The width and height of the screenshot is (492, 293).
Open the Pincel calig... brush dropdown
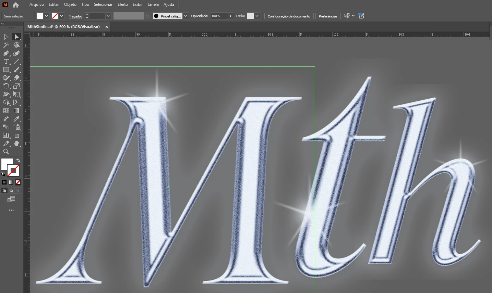coord(185,16)
